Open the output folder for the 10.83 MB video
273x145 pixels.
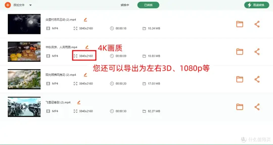click(x=240, y=52)
